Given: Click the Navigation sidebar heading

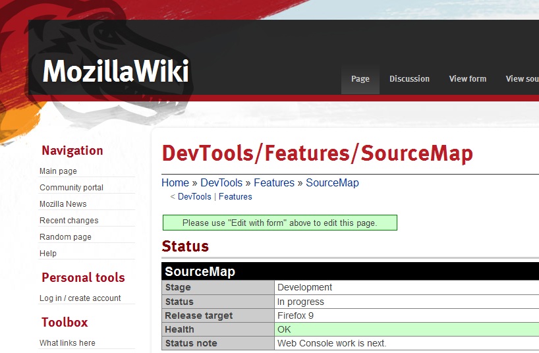Looking at the screenshot, I should coord(72,150).
